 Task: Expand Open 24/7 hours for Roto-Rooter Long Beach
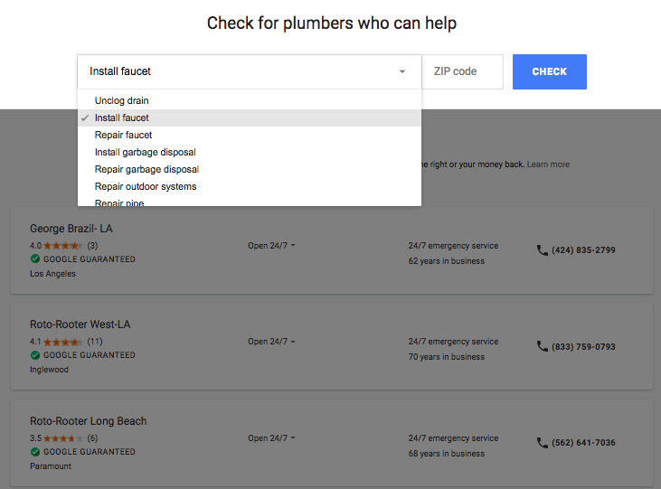(271, 438)
